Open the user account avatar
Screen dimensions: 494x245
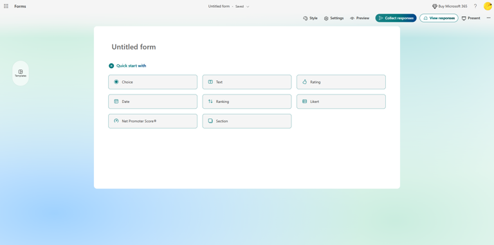(x=488, y=6)
